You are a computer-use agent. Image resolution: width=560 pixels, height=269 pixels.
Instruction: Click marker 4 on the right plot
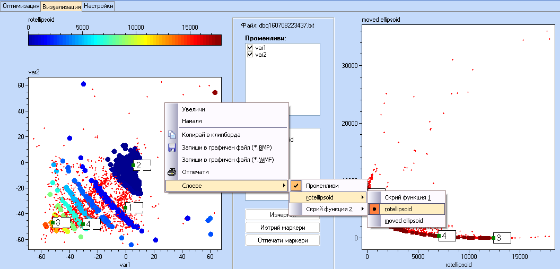[x=447, y=236]
